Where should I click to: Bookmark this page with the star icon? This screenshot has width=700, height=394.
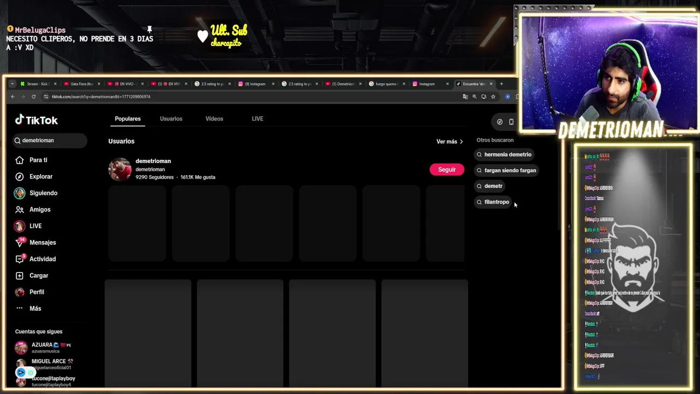[x=493, y=96]
